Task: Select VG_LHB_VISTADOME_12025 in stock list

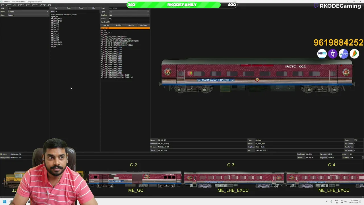Action: pos(111,52)
